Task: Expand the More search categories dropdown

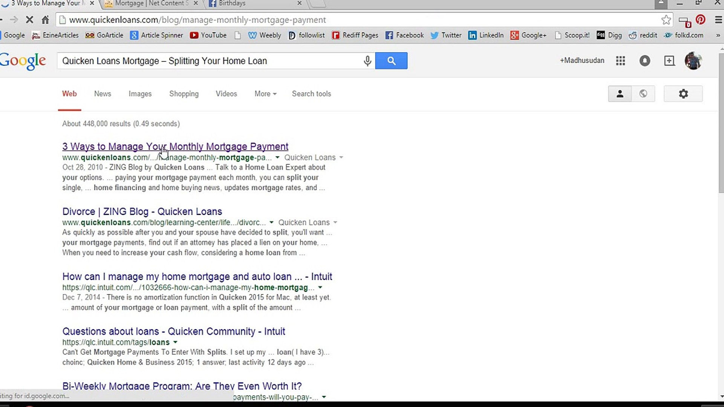Action: coord(265,94)
